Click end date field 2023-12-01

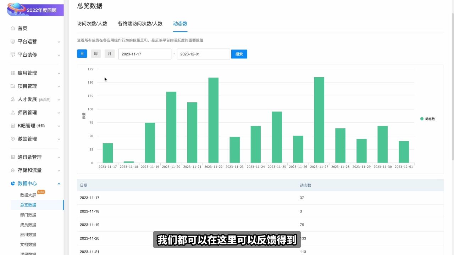coord(204,54)
